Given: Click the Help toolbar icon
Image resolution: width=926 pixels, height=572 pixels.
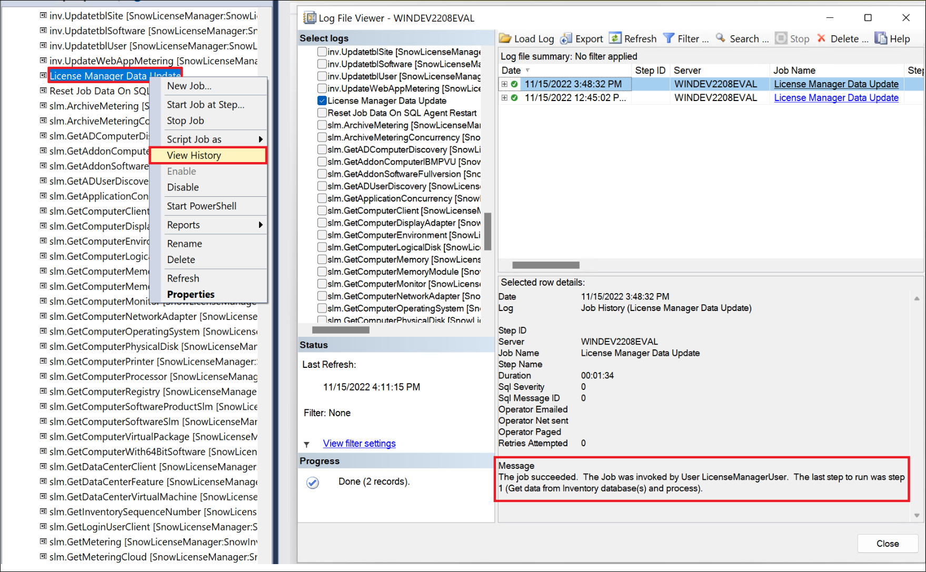Looking at the screenshot, I should pyautogui.click(x=881, y=38).
